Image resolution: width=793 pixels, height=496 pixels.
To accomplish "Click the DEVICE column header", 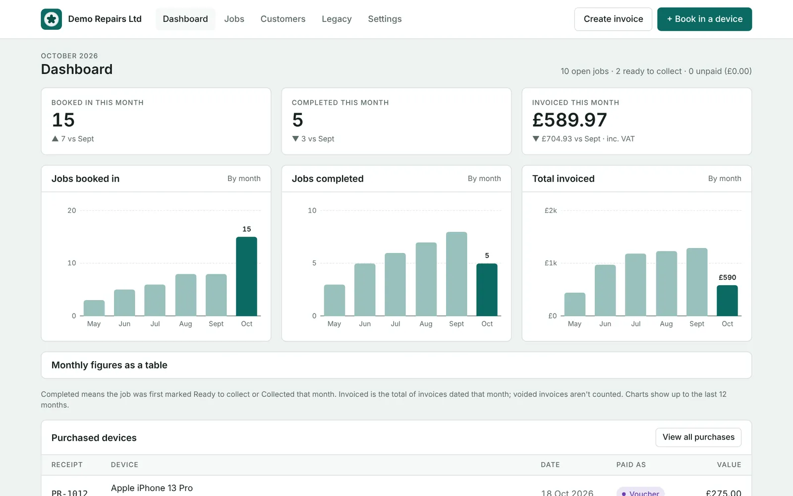I will coord(124,465).
